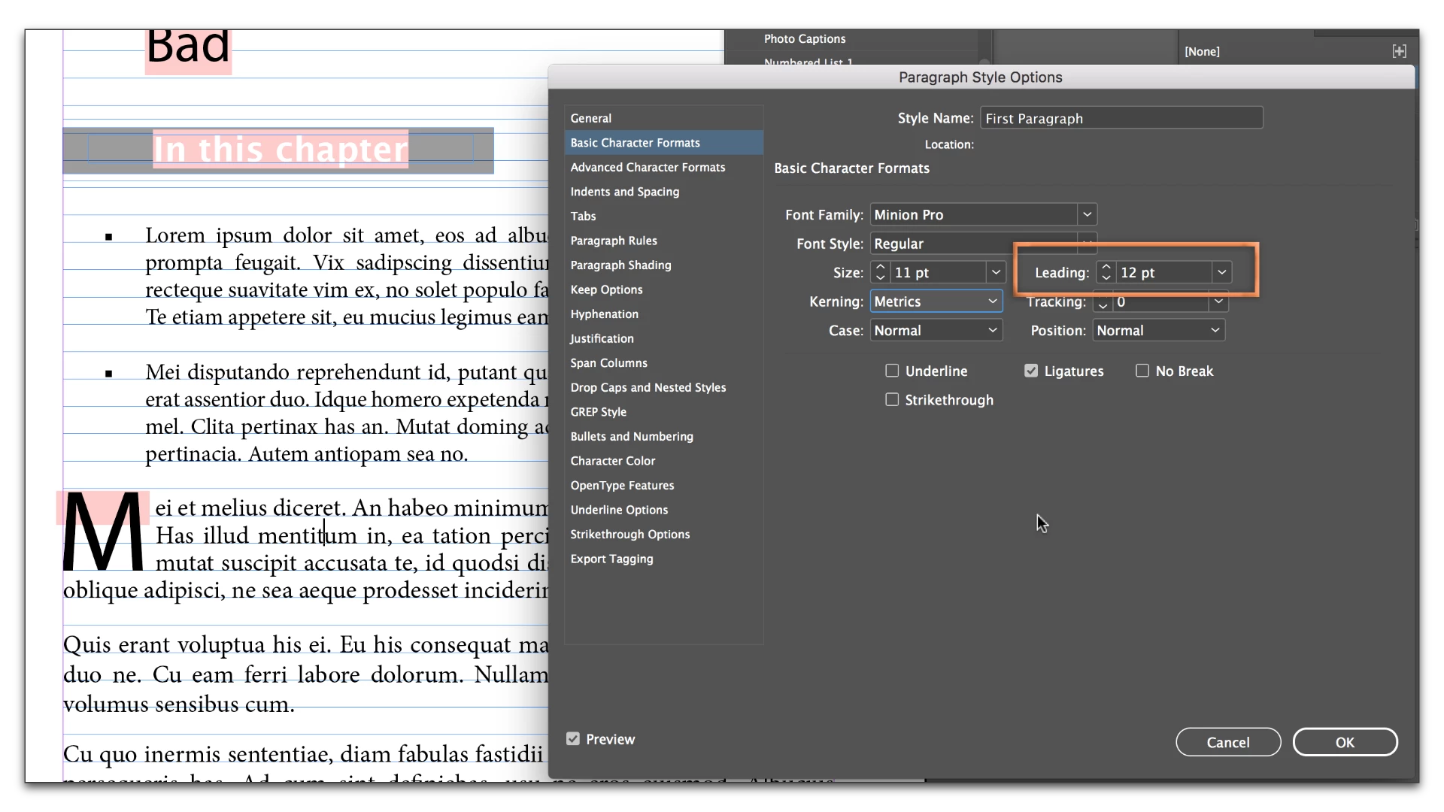Click the Style Name text field
The image size is (1444, 812).
coord(1121,119)
